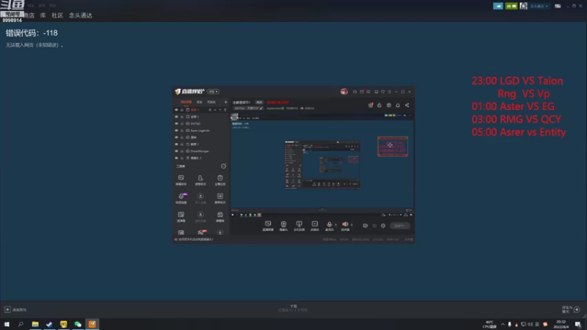Expand the version dropdown beside streaming app logo
587x330 pixels.
214,92
